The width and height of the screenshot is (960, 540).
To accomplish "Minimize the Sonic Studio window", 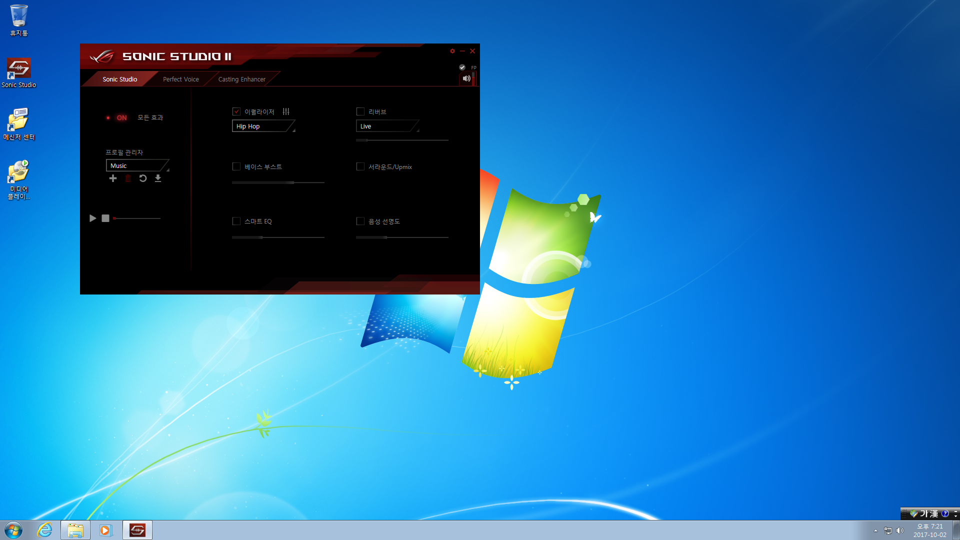I will [x=462, y=51].
